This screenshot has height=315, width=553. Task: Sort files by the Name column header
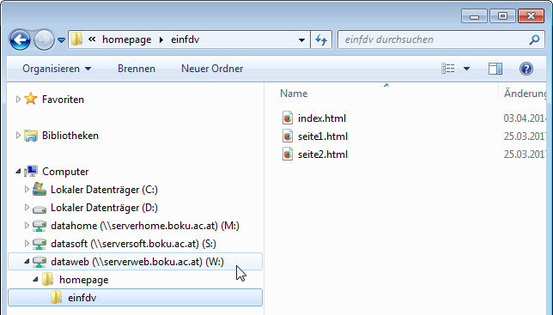[383, 94]
